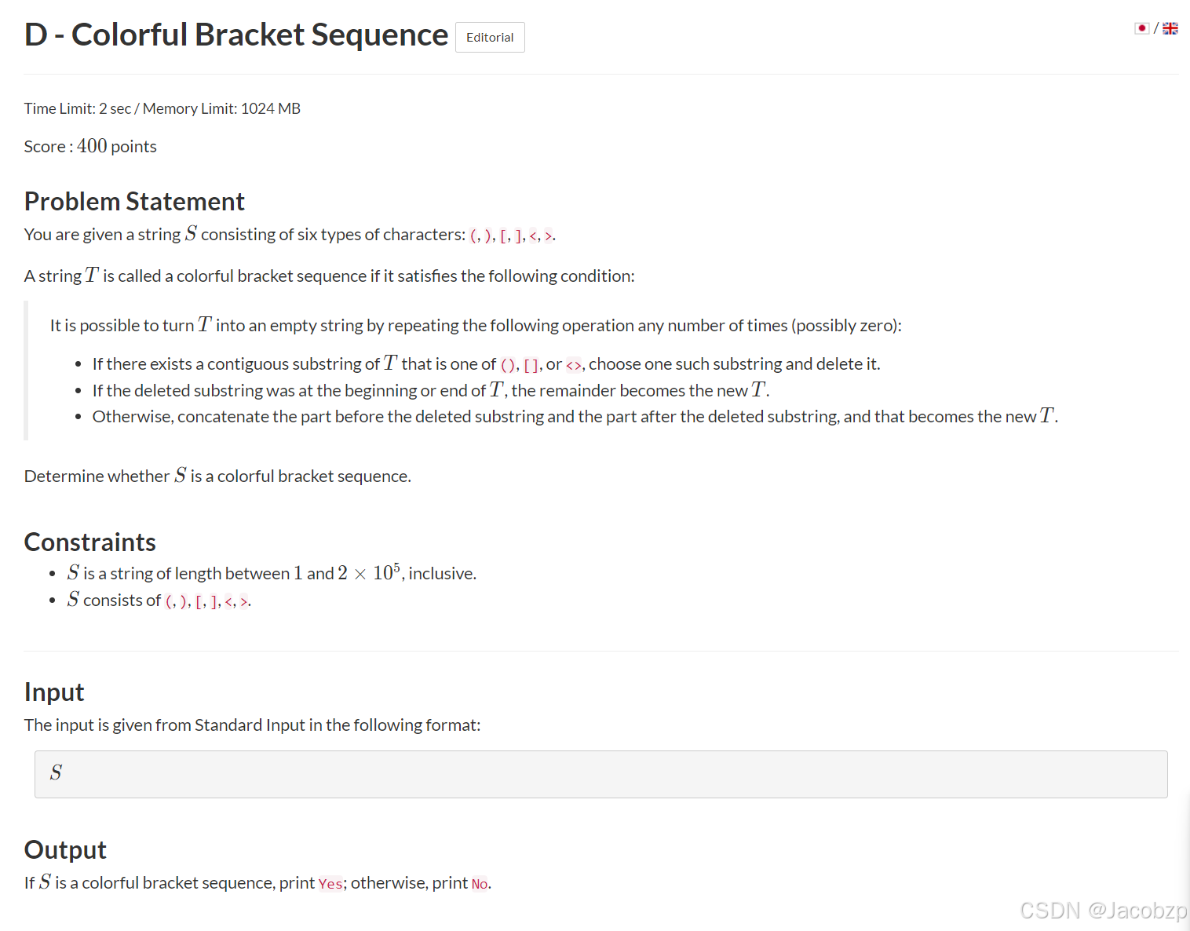
Task: Open the Editorial page
Action: click(x=489, y=37)
